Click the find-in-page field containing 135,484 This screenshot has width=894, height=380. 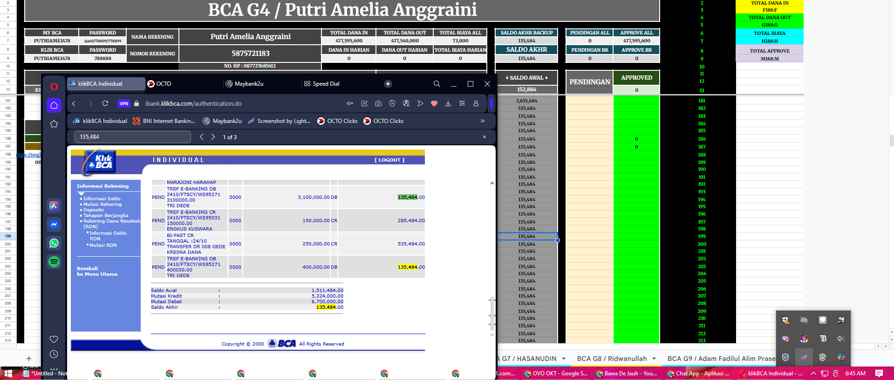133,137
